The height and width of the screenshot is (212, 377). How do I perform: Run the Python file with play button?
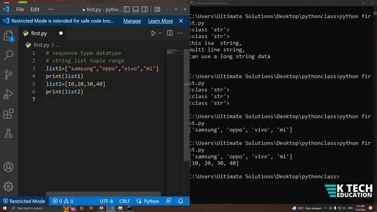click(x=153, y=33)
